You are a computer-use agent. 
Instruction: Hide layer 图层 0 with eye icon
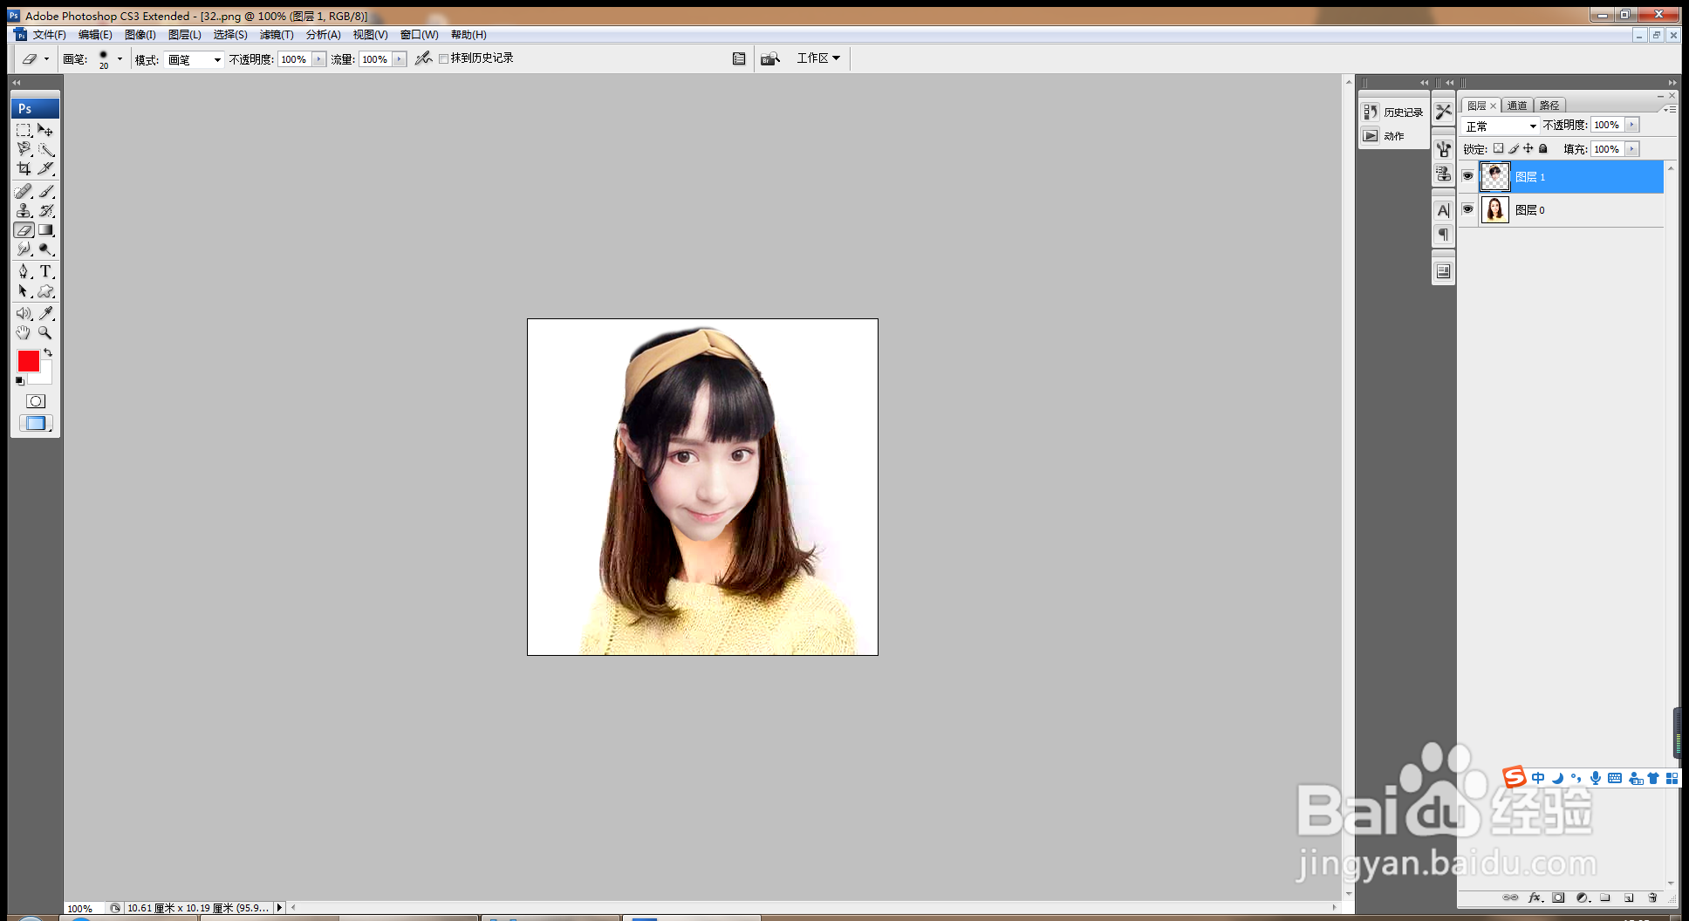[x=1468, y=209]
